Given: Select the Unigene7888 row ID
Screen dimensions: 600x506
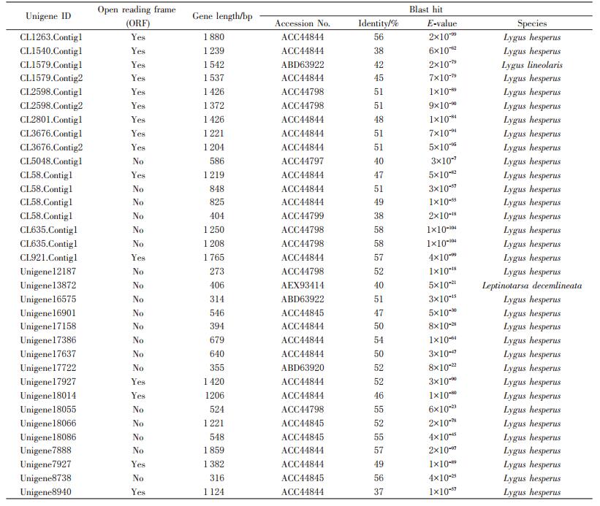Looking at the screenshot, I should [x=46, y=451].
